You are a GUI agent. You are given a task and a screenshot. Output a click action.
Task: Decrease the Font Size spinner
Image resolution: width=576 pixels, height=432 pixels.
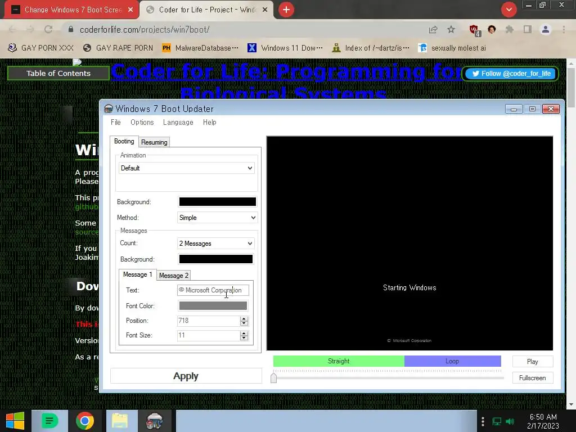tap(244, 338)
